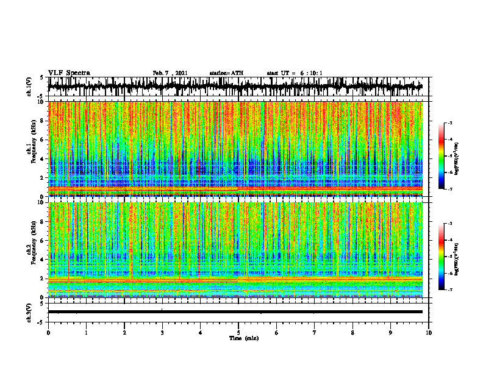Select the upper color bar's log(PSD) label
483x373 pixels.
457,159
